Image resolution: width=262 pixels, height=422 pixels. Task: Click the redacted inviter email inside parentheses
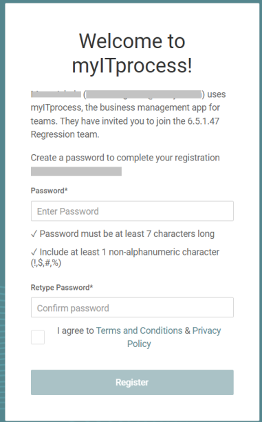[x=144, y=94]
